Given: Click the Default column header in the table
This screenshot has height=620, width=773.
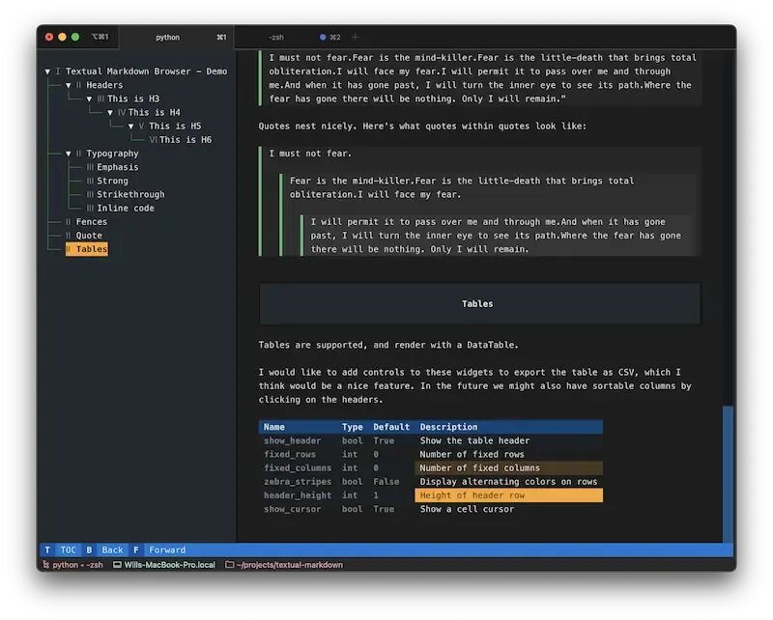Looking at the screenshot, I should (x=391, y=427).
